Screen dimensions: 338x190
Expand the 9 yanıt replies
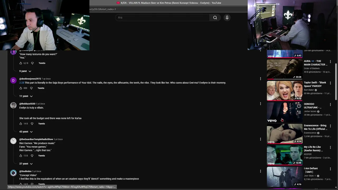(25, 71)
